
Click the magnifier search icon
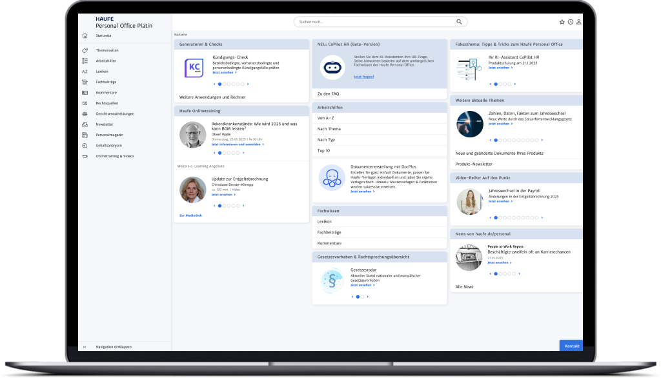[x=459, y=22]
